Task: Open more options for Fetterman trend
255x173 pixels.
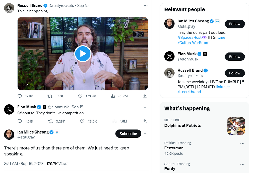Action: [x=242, y=144]
